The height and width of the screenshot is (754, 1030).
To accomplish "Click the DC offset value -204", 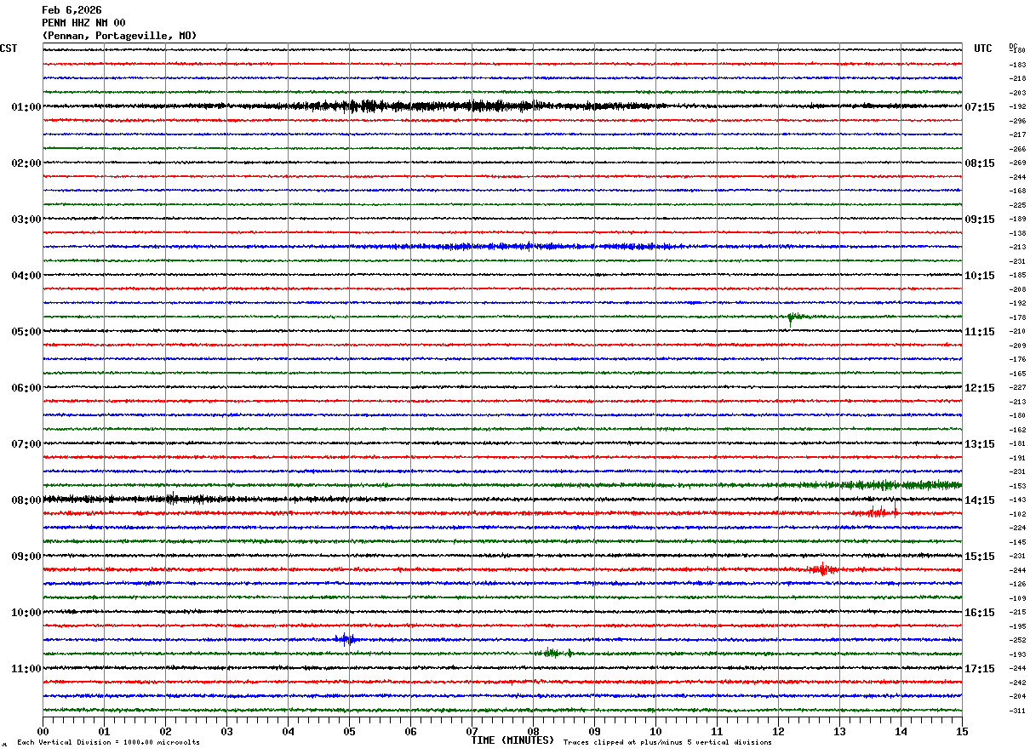I will tap(1017, 696).
